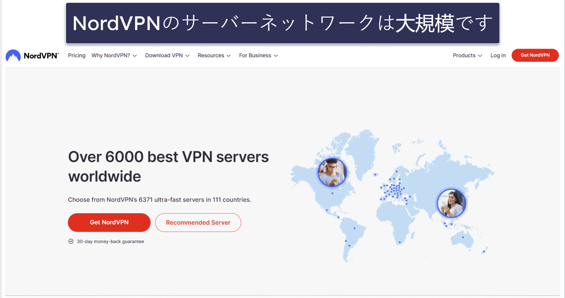Expand the Why NordVPN? chevron
The height and width of the screenshot is (298, 565).
coord(135,56)
